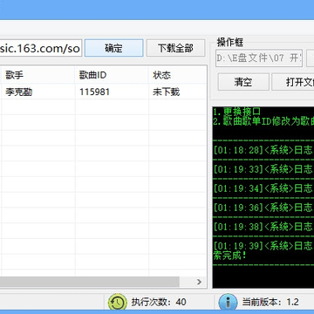Focus the music.163.com URL input field

[41, 48]
